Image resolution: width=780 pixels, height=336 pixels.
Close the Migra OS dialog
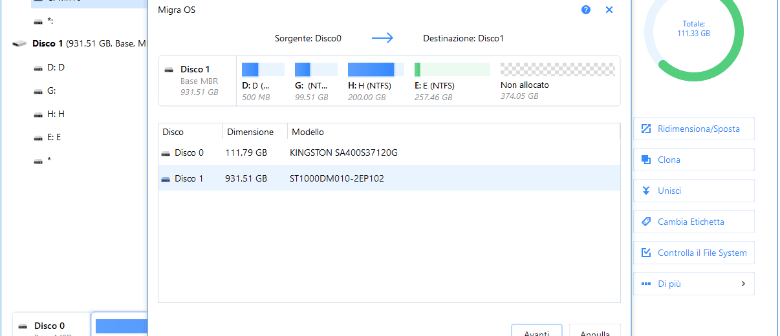point(609,10)
